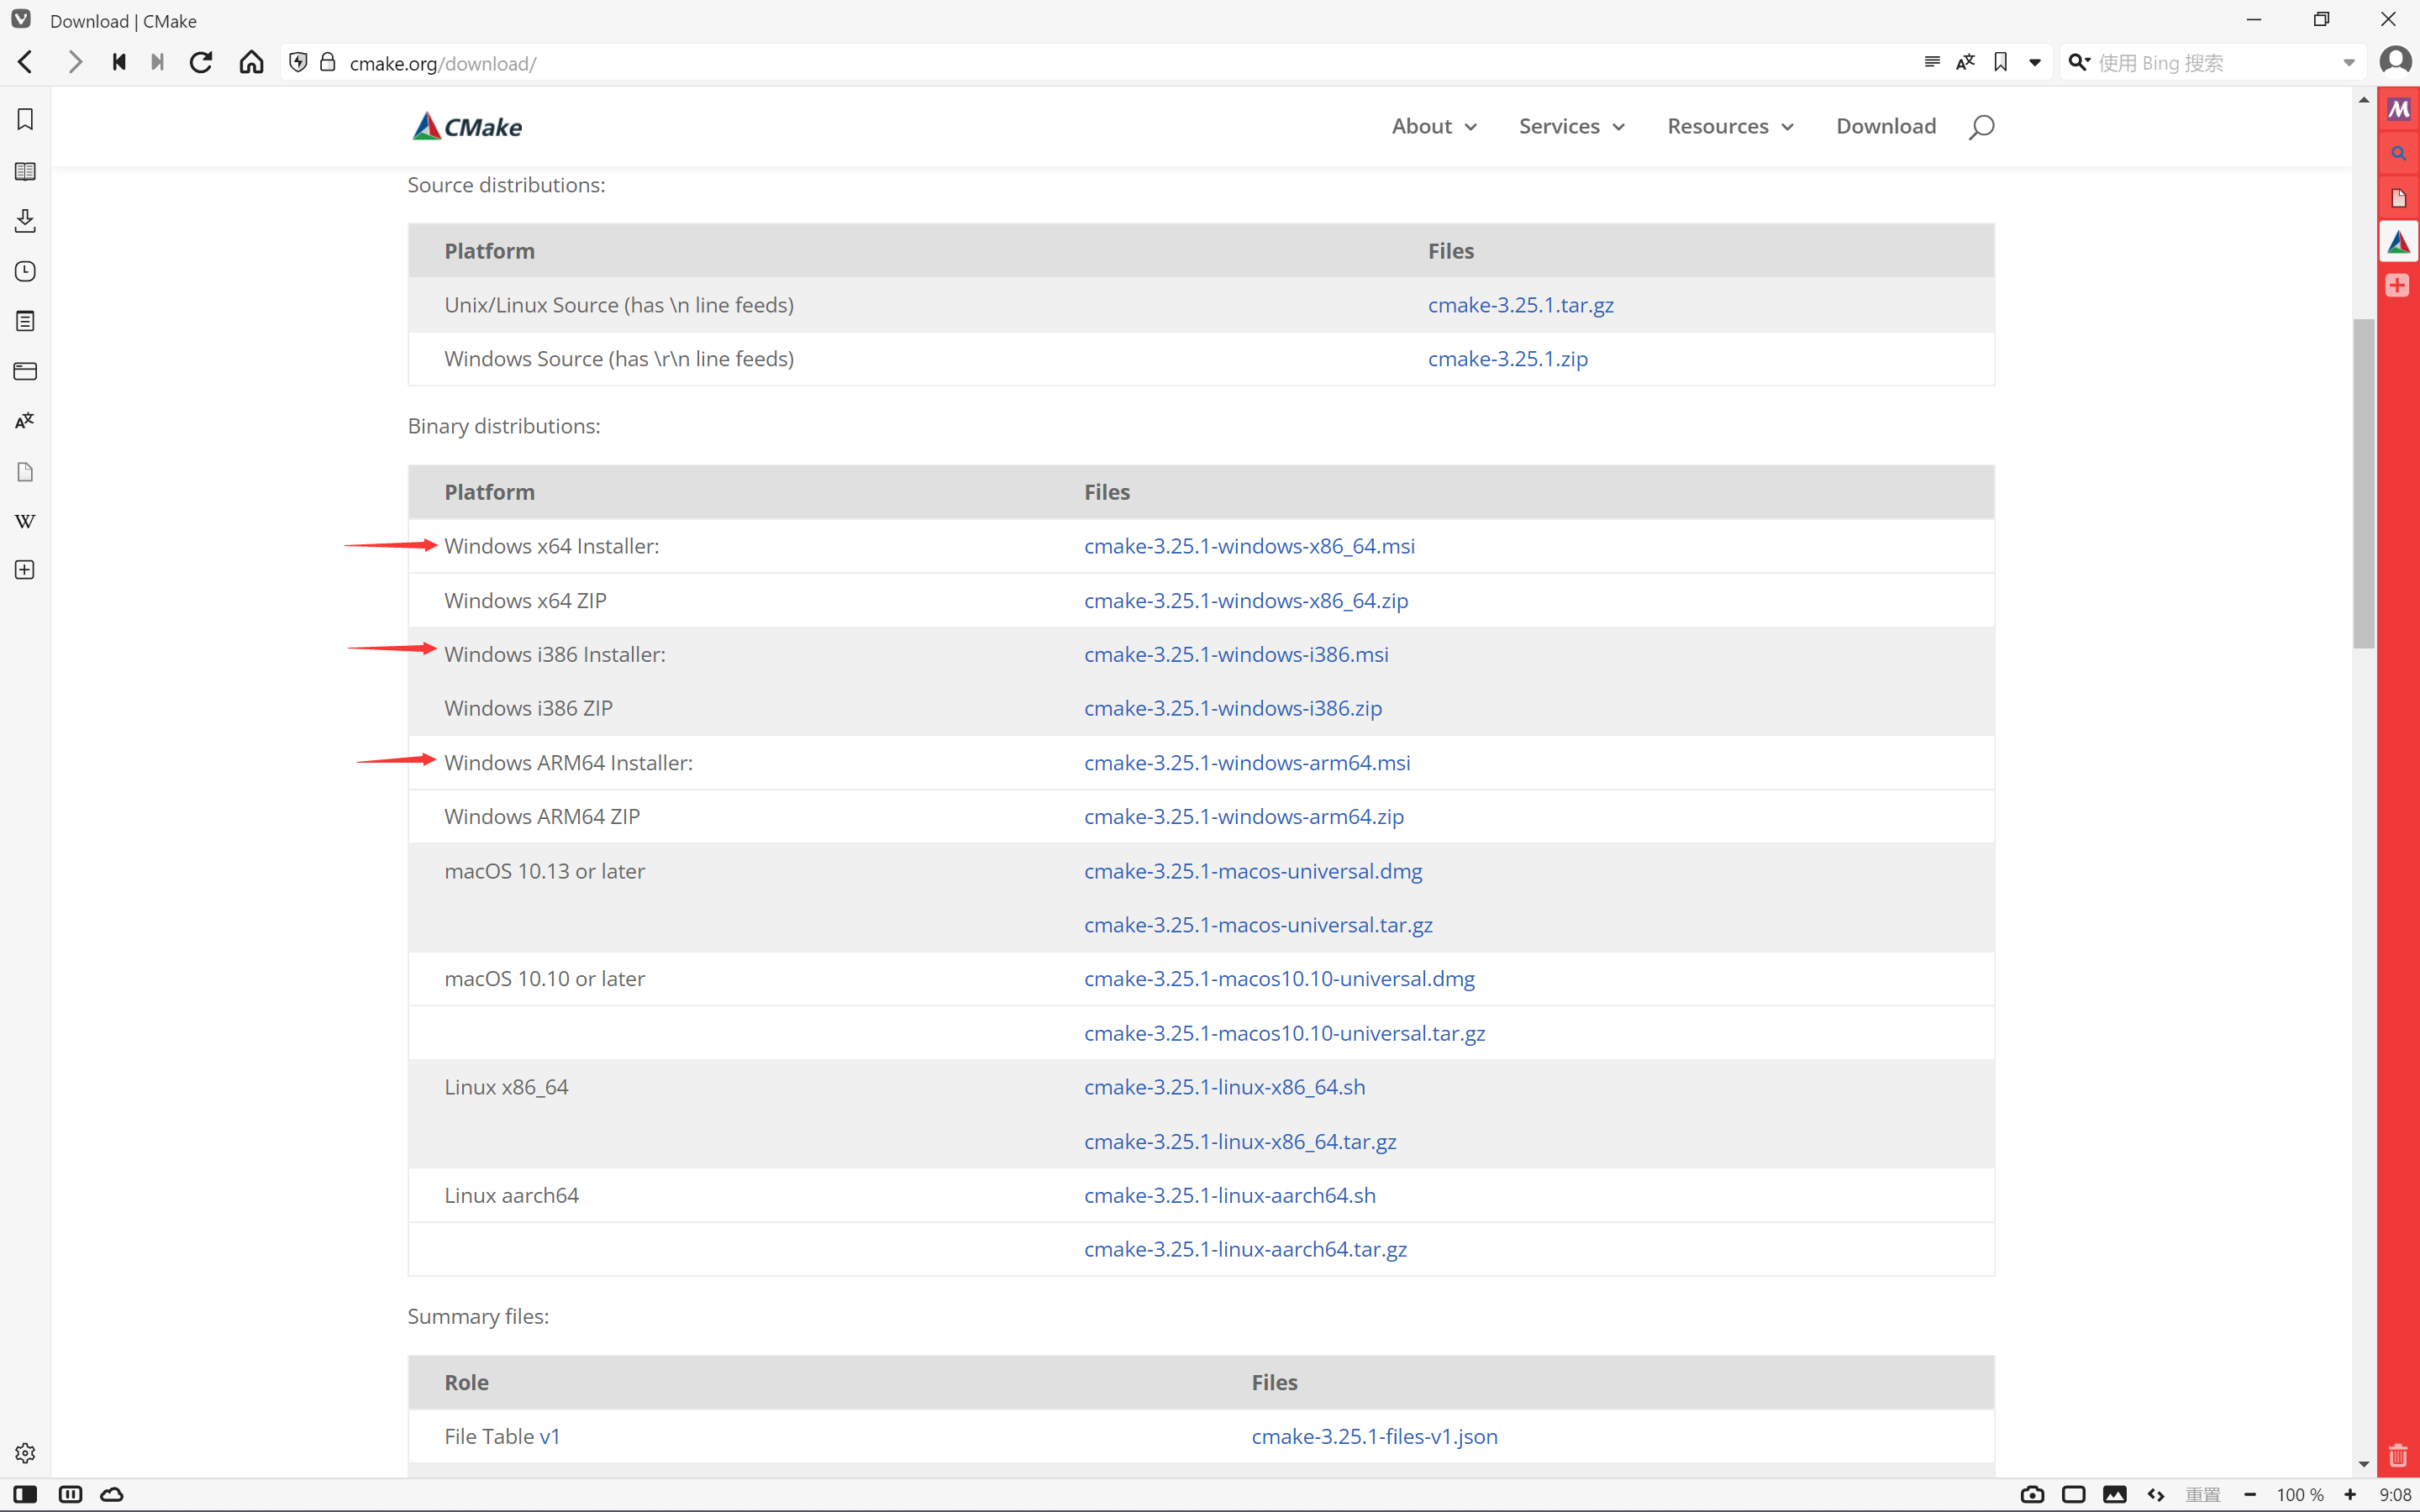2420x1512 pixels.
Task: Download the windows-i386.zip file
Action: [1233, 708]
